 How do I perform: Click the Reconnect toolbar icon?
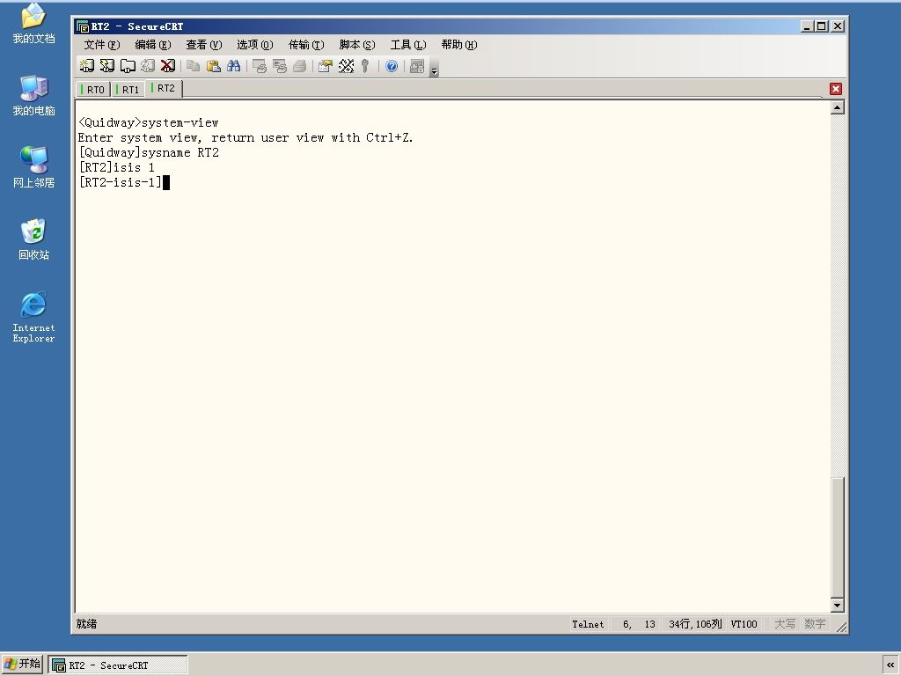148,66
